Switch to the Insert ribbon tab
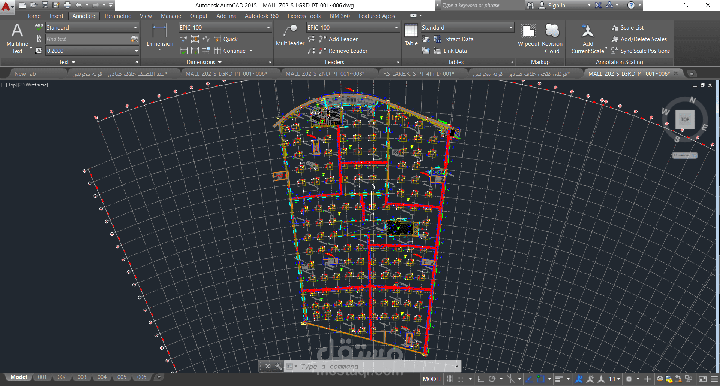Viewport: 720px width, 386px height. click(57, 16)
